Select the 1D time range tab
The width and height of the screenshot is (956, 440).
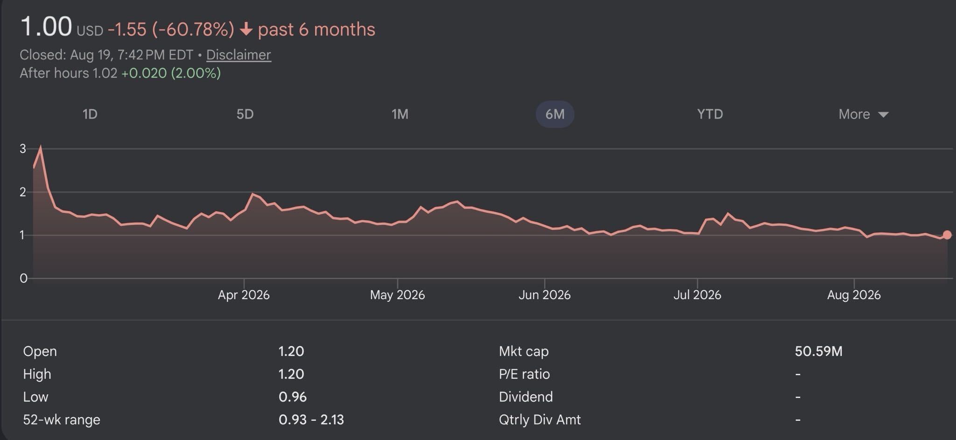coord(90,114)
